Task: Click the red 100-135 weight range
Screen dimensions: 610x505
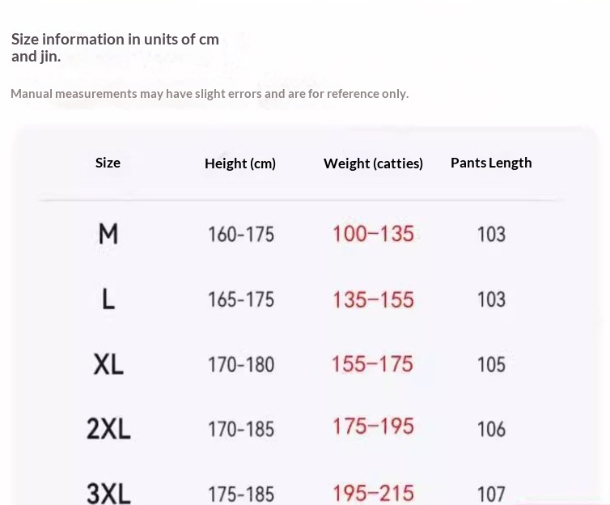Action: 373,234
